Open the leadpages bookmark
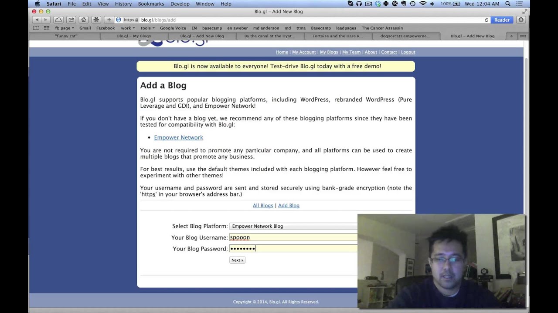The image size is (558, 313). [346, 28]
